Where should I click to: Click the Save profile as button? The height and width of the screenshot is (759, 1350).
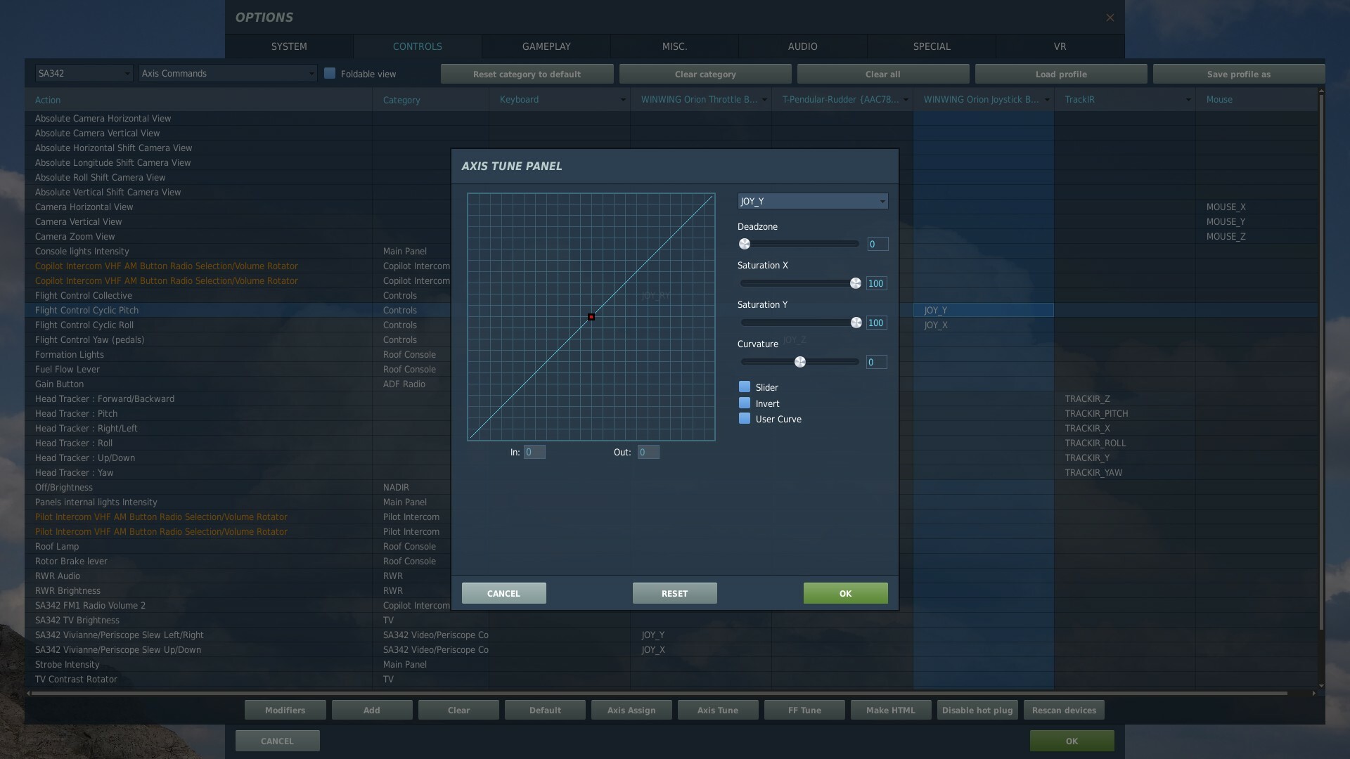[1239, 74]
